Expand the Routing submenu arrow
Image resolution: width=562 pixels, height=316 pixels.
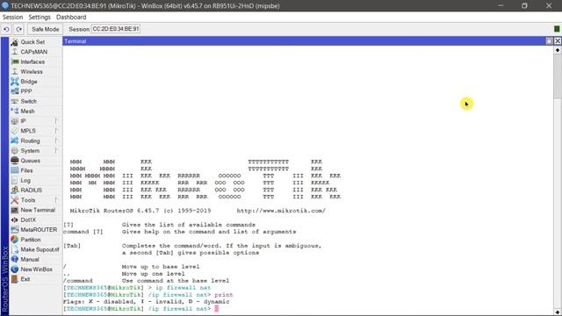tap(56, 140)
